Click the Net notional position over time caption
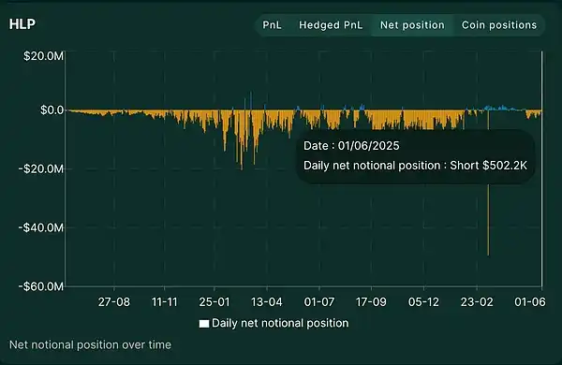This screenshot has height=365, width=562. (x=90, y=345)
